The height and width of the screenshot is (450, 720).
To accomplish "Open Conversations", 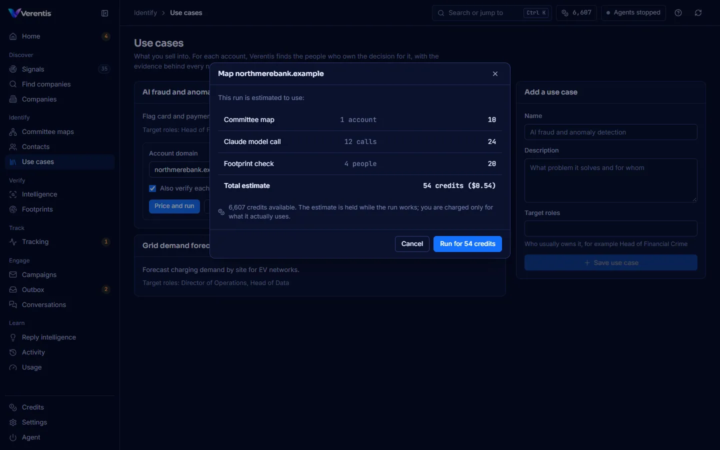I will point(59,304).
